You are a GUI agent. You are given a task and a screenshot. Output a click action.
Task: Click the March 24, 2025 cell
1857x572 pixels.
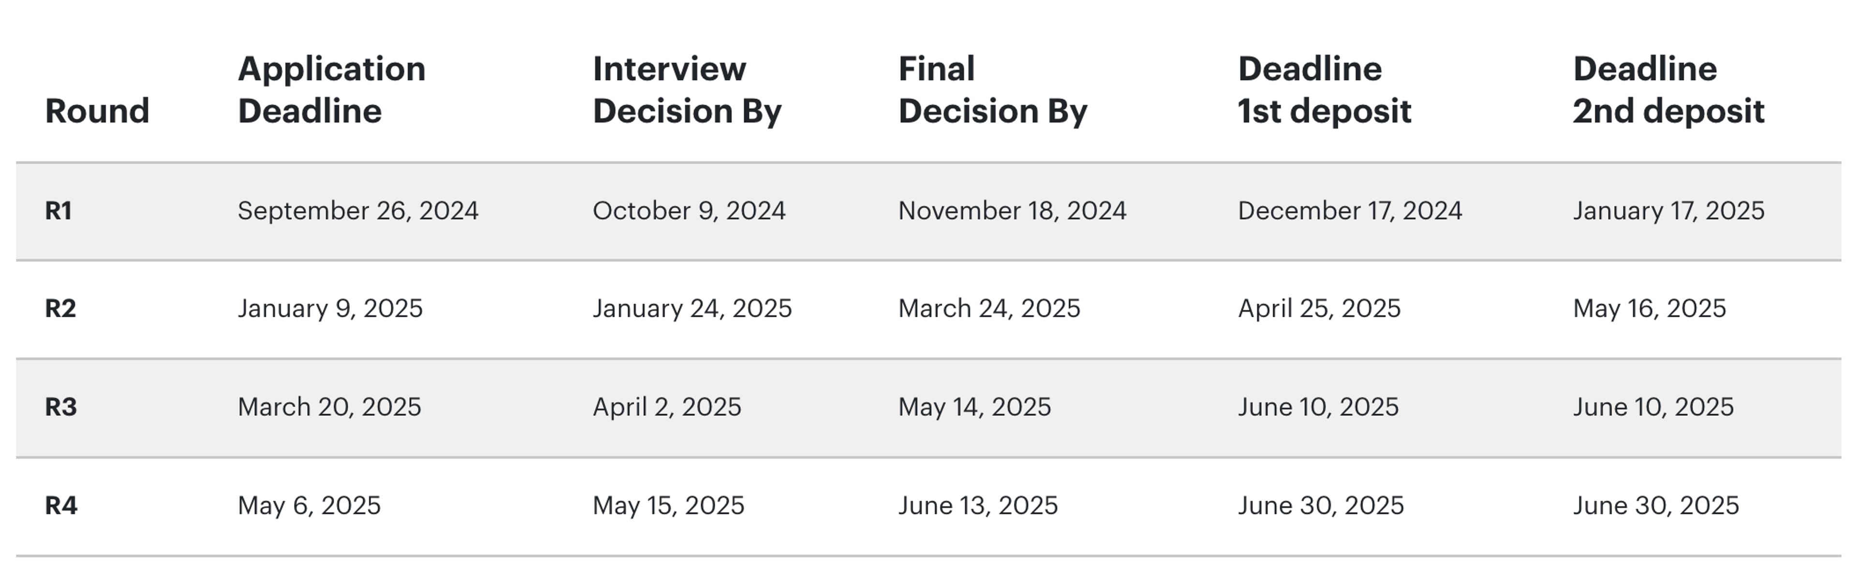(x=988, y=309)
